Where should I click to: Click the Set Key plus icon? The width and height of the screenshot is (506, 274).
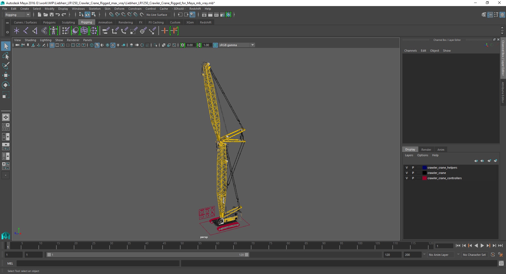[x=165, y=31]
